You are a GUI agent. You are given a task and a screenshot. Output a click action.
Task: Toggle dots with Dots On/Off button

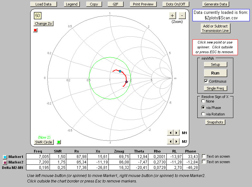[x=175, y=4]
